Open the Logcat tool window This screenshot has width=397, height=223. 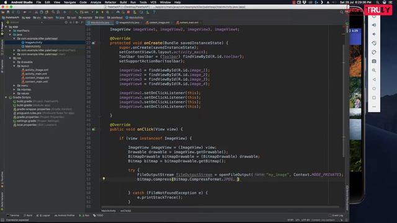(x=43, y=216)
